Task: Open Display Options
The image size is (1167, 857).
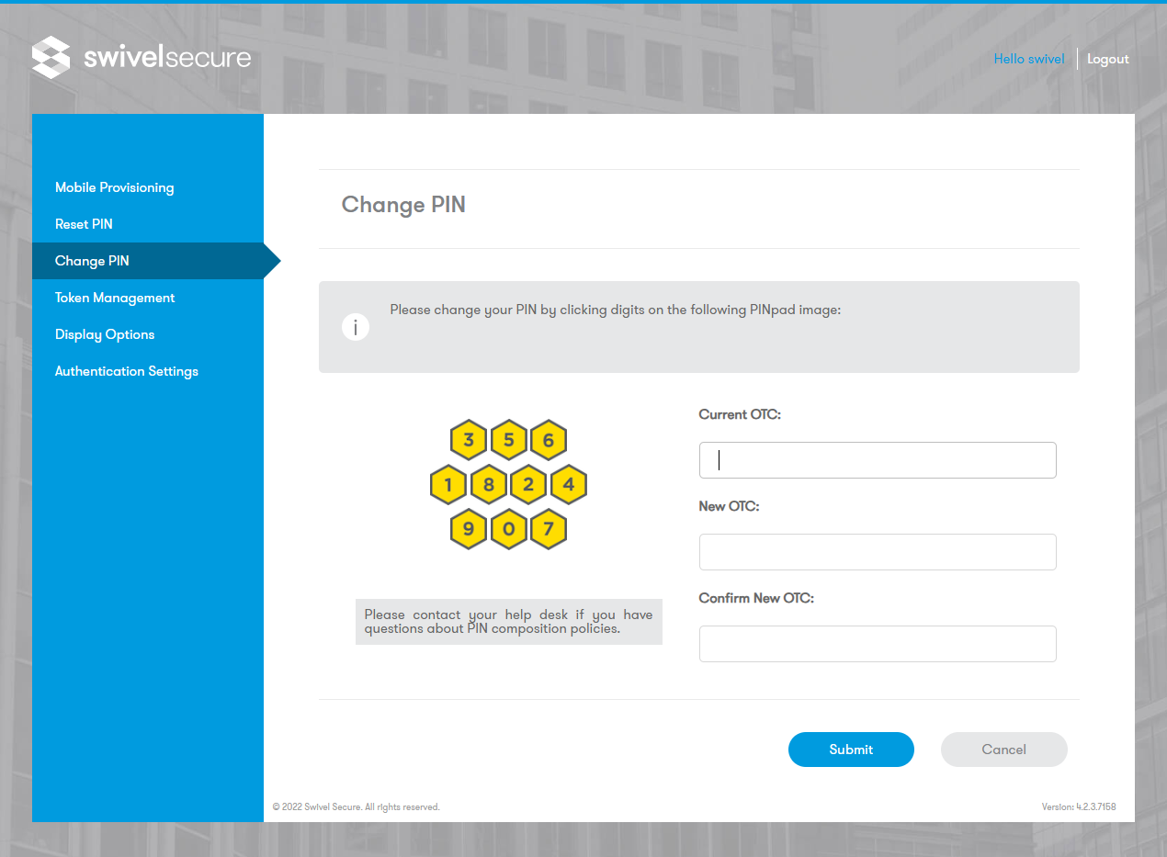Action: [104, 334]
